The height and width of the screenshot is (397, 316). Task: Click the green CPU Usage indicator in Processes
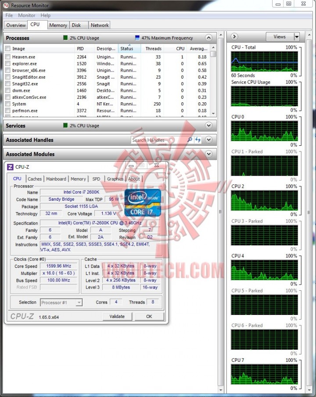[x=65, y=38]
